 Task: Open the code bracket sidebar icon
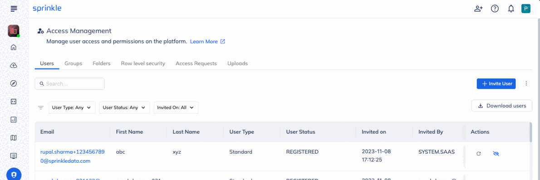(x=14, y=102)
